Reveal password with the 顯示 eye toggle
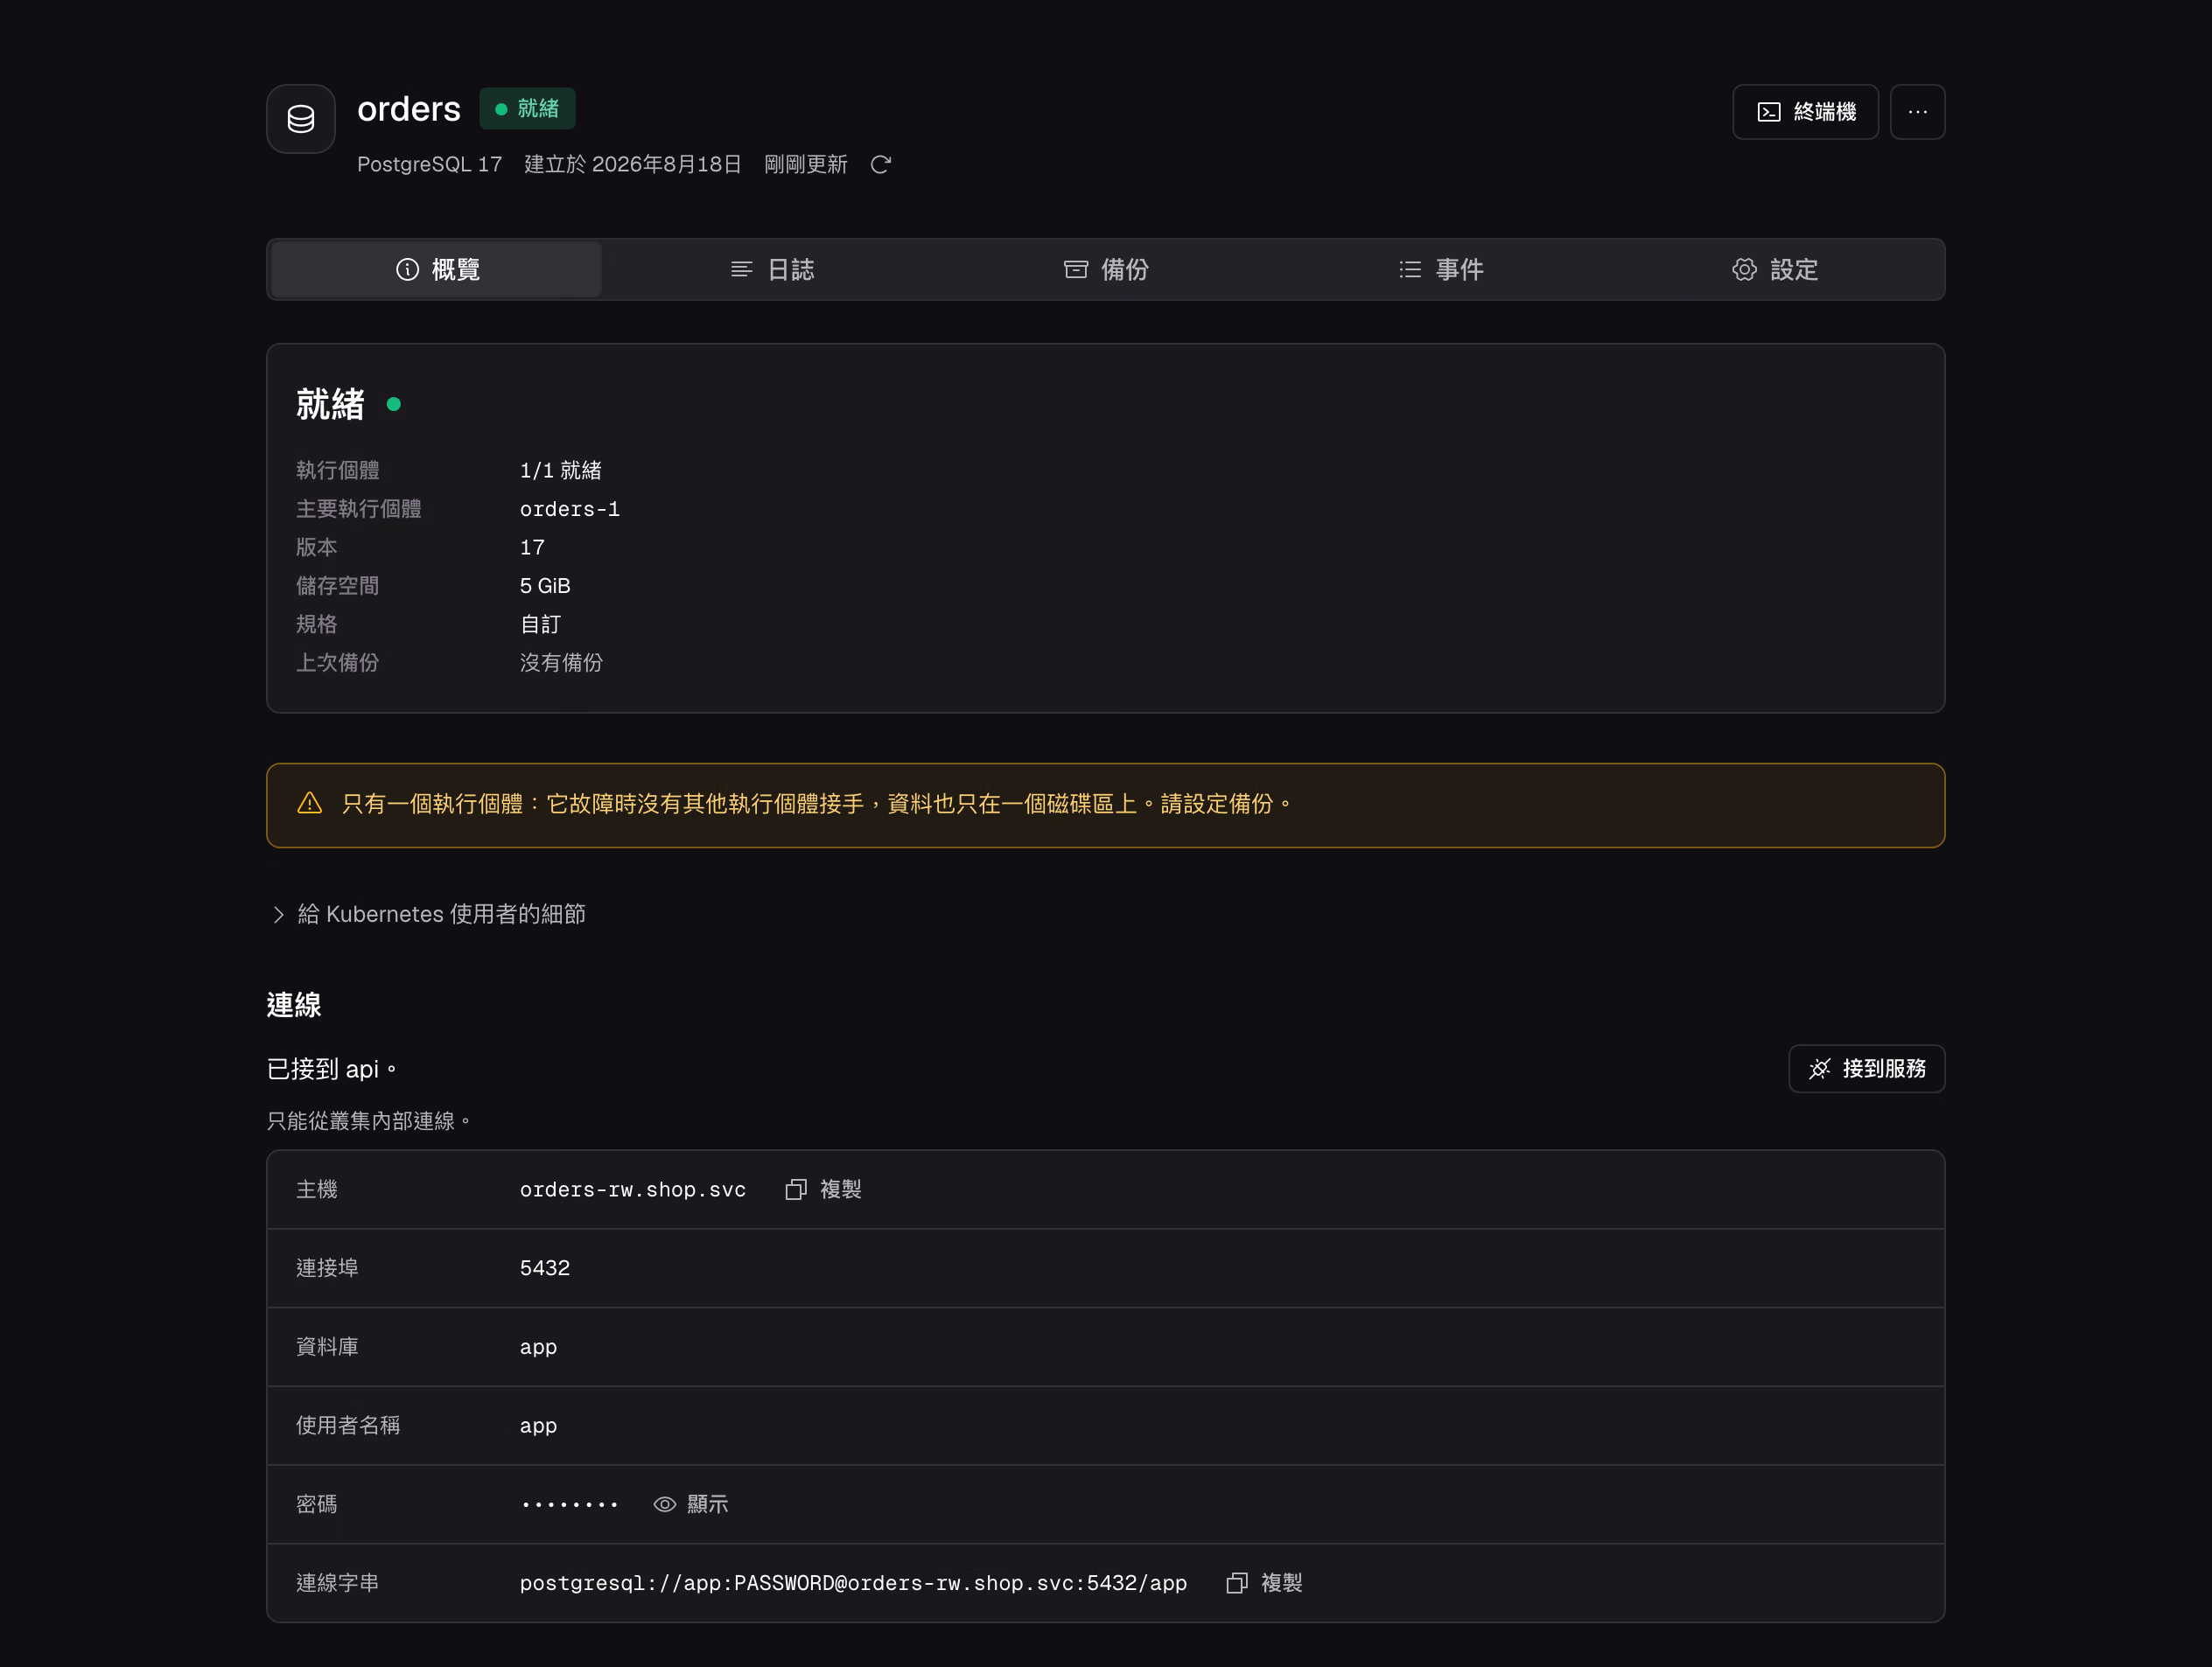This screenshot has height=1667, width=2212. pos(691,1504)
